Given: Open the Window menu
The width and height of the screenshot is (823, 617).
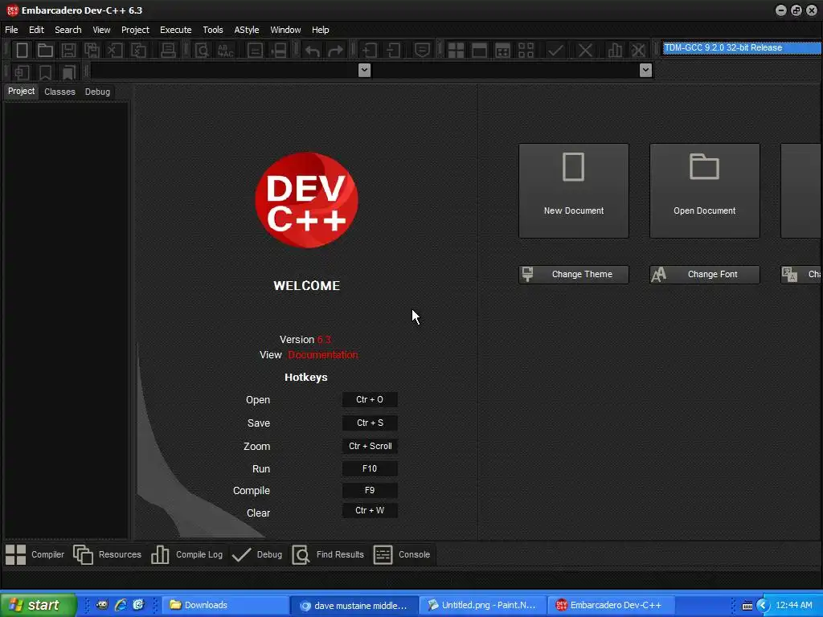Looking at the screenshot, I should click(285, 30).
